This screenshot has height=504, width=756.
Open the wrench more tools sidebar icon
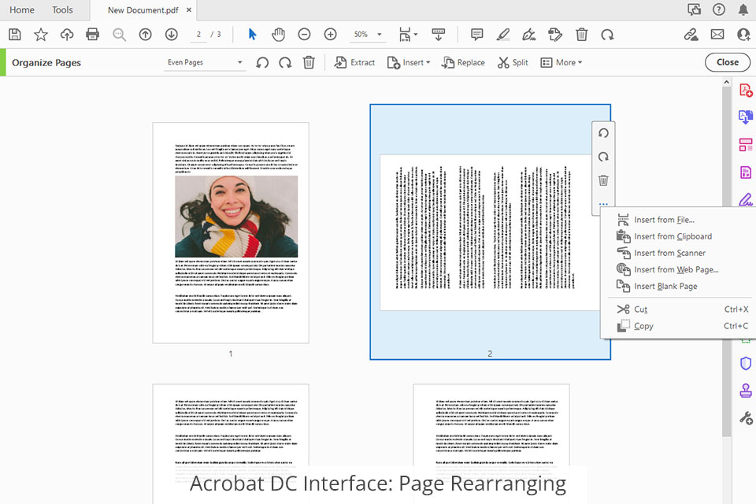click(x=746, y=417)
